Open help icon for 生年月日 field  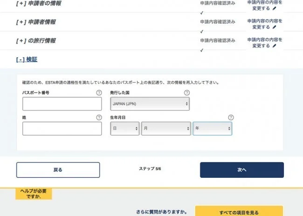click(231, 117)
